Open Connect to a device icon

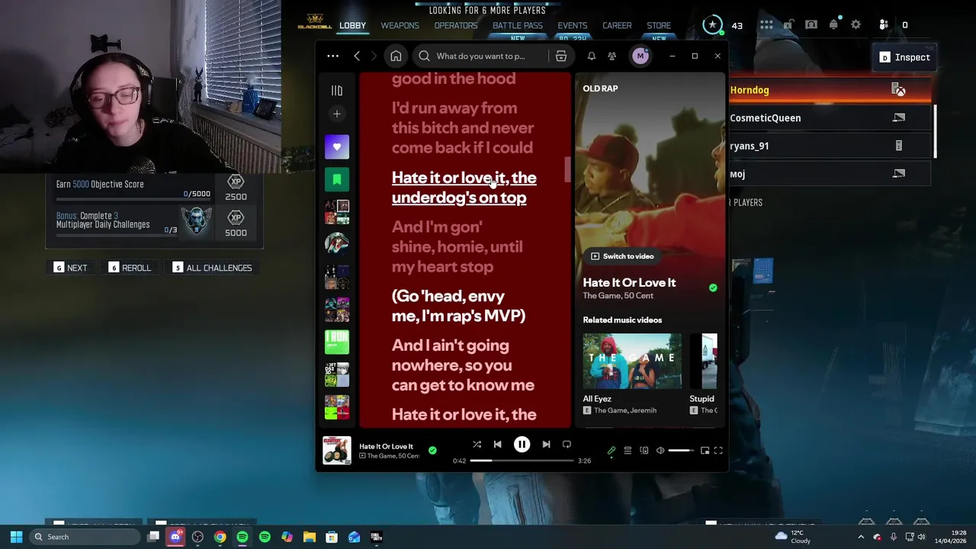click(644, 451)
